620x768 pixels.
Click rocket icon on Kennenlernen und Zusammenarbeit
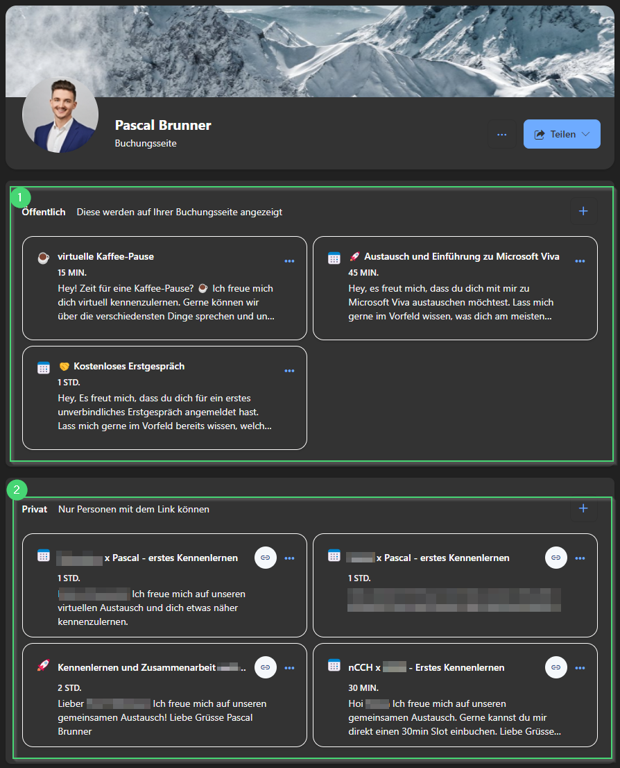[x=43, y=667]
